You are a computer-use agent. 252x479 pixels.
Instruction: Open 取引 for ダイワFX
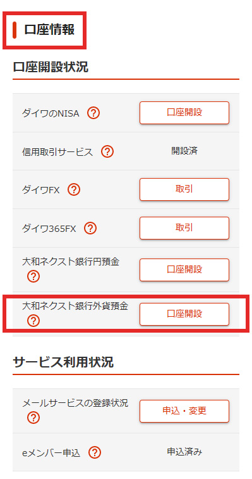coord(184,189)
